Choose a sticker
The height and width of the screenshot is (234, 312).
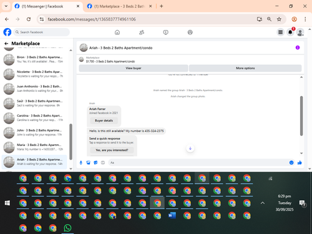tap(95, 163)
